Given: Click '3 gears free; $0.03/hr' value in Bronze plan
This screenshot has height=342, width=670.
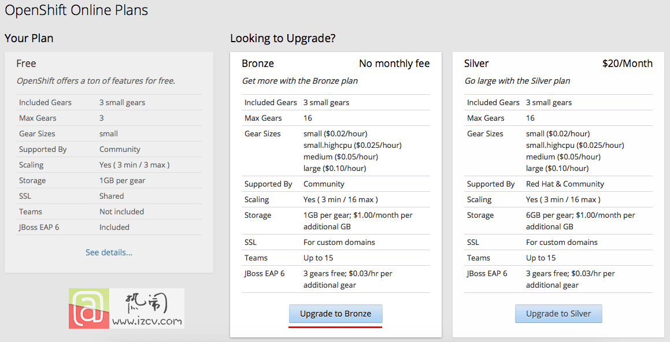Looking at the screenshot, I should coord(348,279).
